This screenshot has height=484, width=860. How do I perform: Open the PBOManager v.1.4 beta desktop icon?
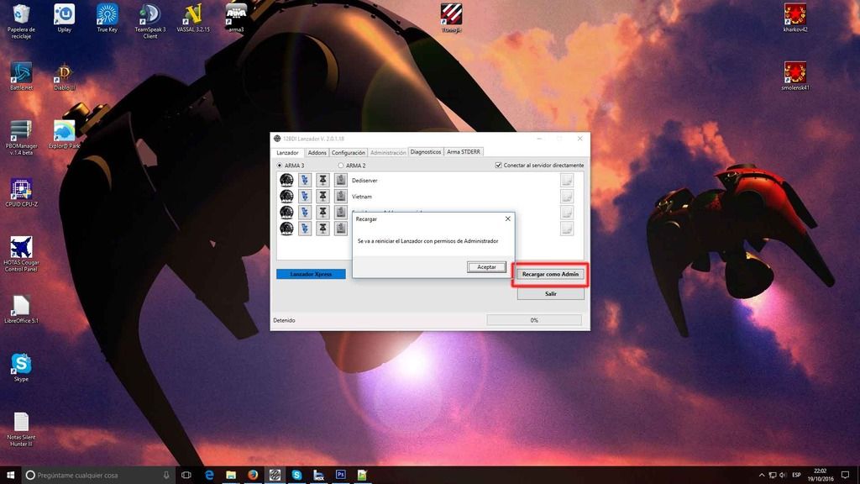pyautogui.click(x=21, y=137)
